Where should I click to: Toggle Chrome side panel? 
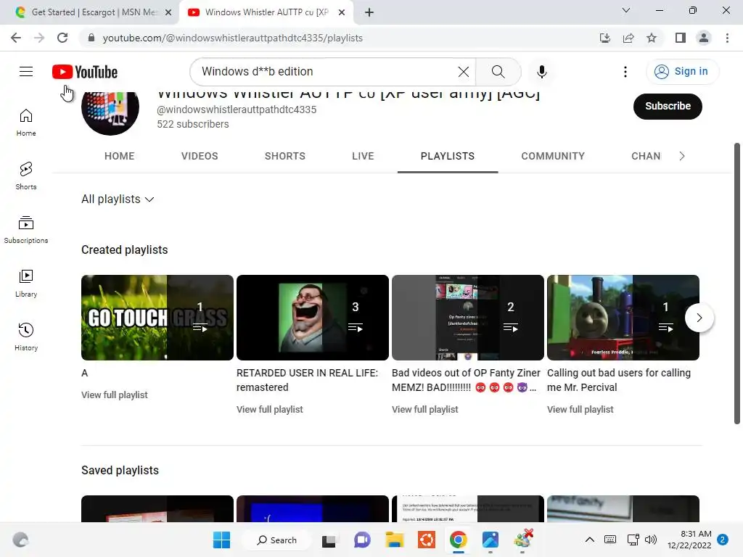(x=681, y=38)
